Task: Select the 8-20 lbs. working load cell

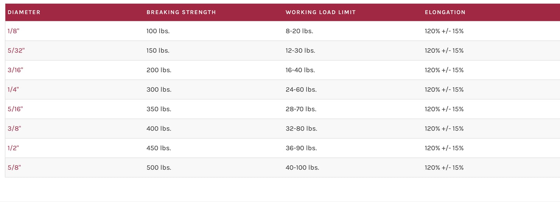Action: [x=299, y=31]
